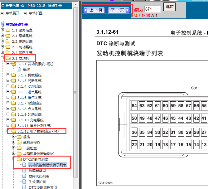
Task: Click the 3.1.12 电子控制系统 folder icon
Action: click(13, 131)
